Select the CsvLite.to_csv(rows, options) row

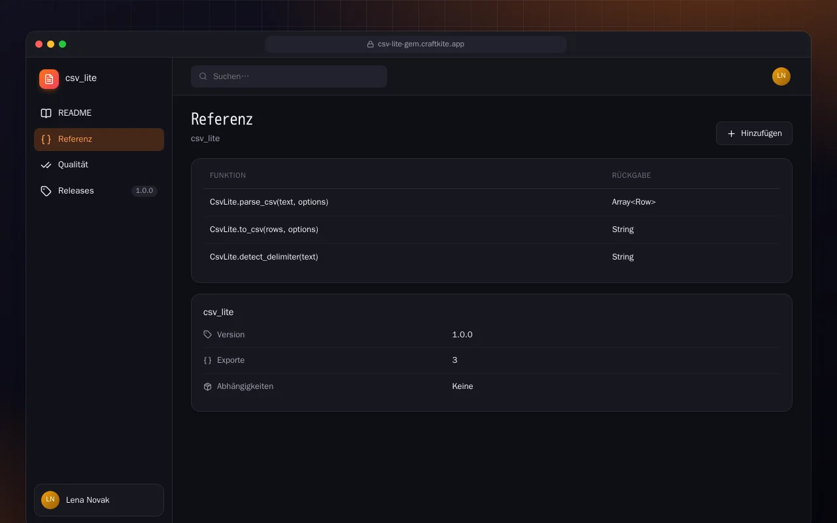tap(492, 229)
